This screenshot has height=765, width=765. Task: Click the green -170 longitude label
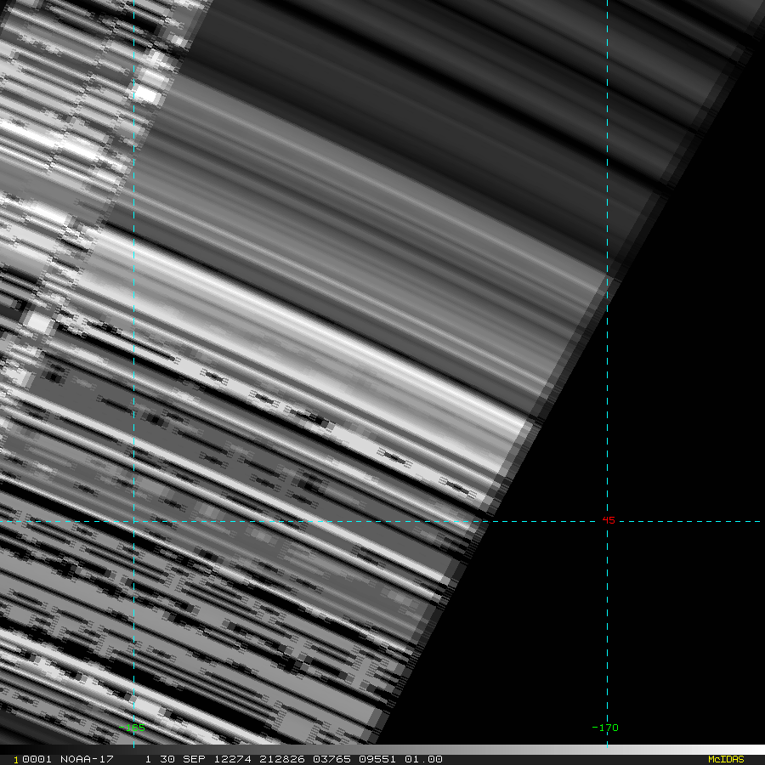[x=605, y=728]
